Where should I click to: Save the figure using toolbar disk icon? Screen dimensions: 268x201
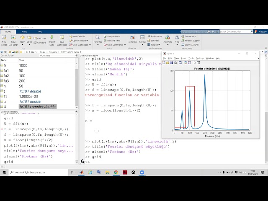pos(171,63)
